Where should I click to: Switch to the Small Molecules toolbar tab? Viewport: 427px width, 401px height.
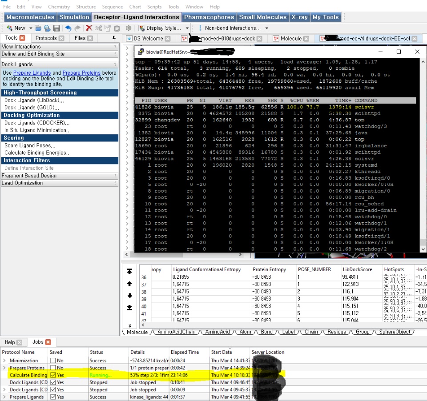pyautogui.click(x=262, y=17)
